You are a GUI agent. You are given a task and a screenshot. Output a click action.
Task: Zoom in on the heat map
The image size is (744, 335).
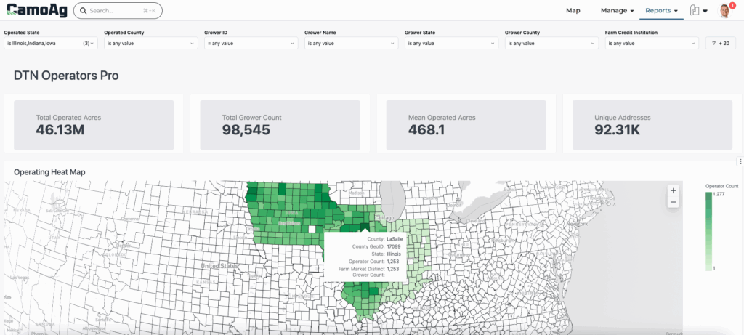(673, 190)
